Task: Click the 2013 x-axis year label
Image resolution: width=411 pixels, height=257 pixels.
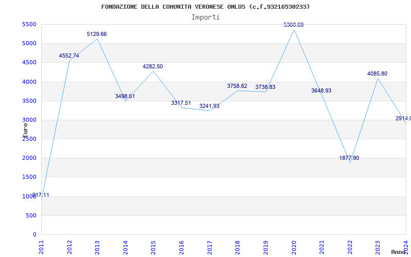Action: [x=97, y=247]
